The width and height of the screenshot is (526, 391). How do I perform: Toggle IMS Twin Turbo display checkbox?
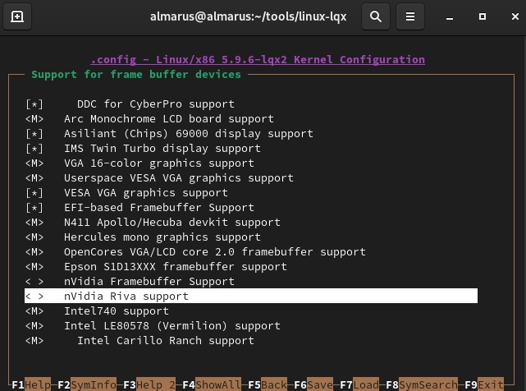(34, 149)
